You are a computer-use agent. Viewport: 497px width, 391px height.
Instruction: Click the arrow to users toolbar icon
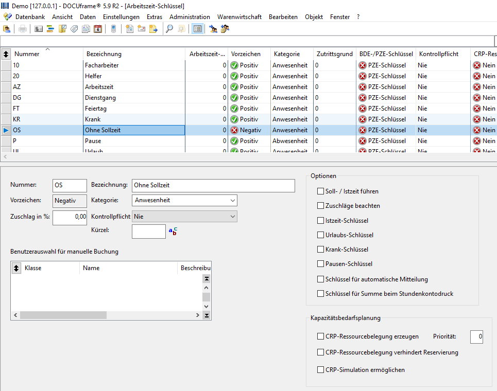coord(213,29)
